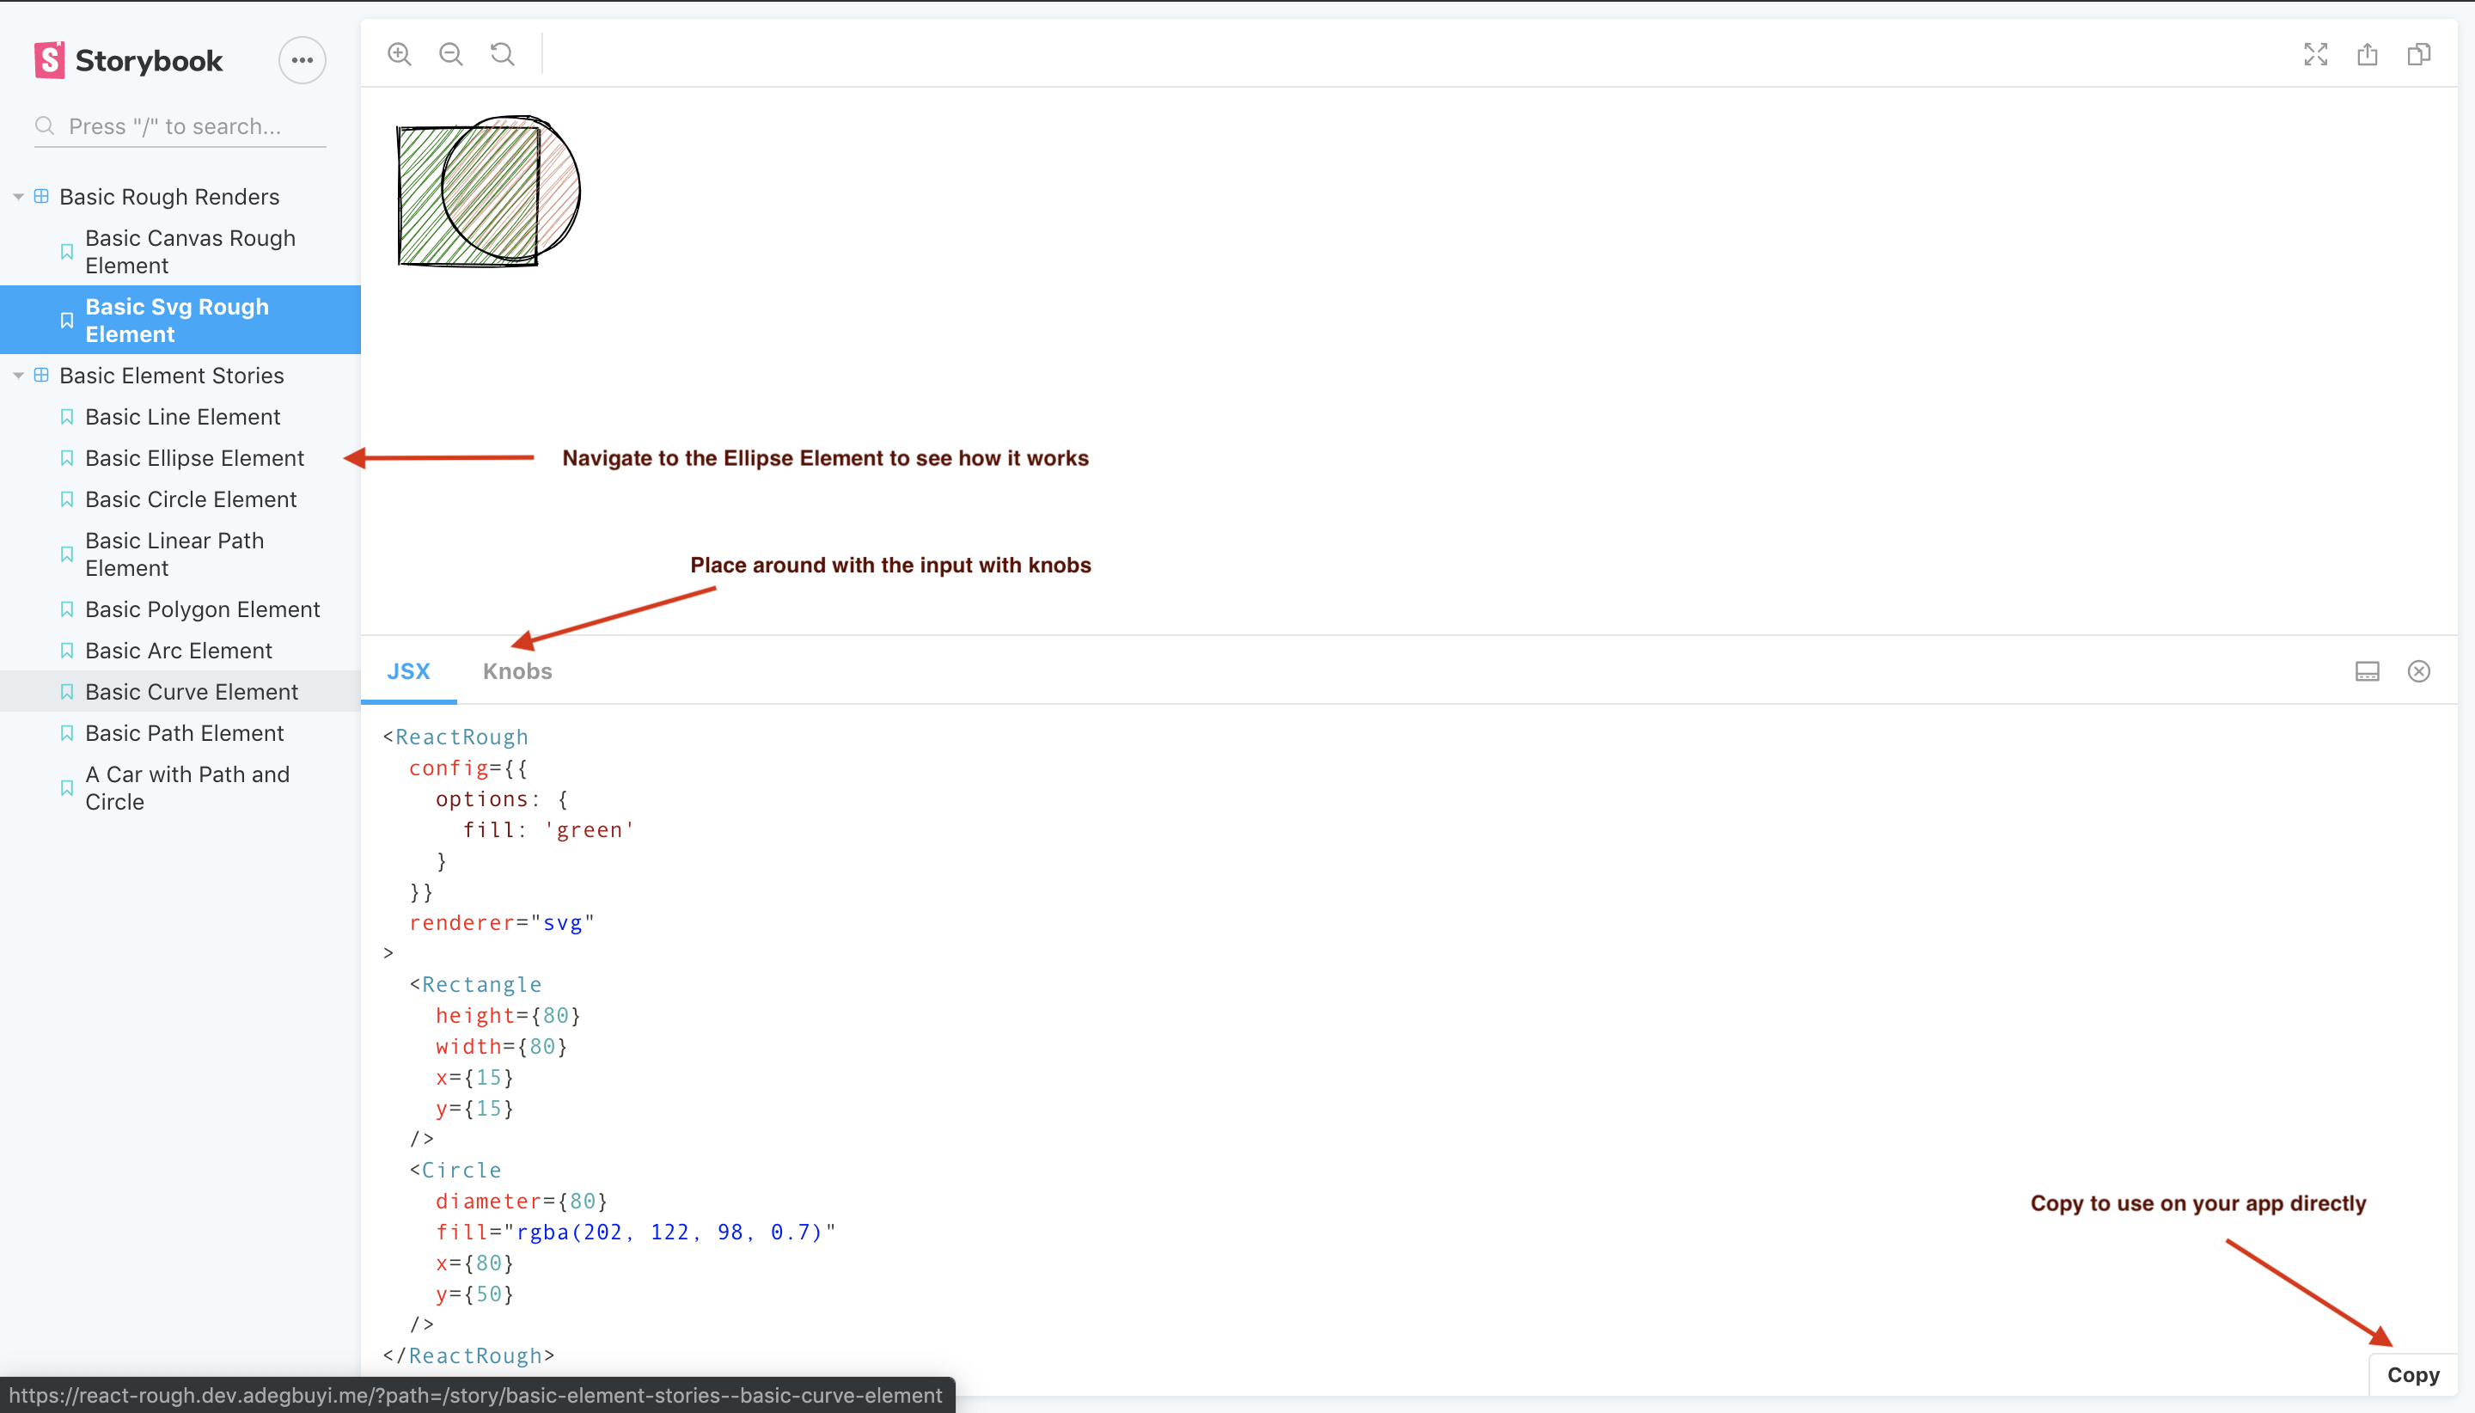
Task: Click the Storybook logo
Action: pyautogui.click(x=129, y=60)
